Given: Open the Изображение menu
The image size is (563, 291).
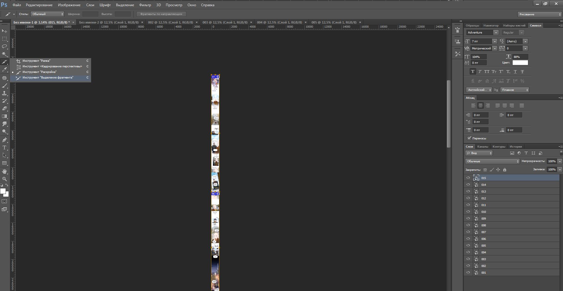Looking at the screenshot, I should (x=69, y=5).
